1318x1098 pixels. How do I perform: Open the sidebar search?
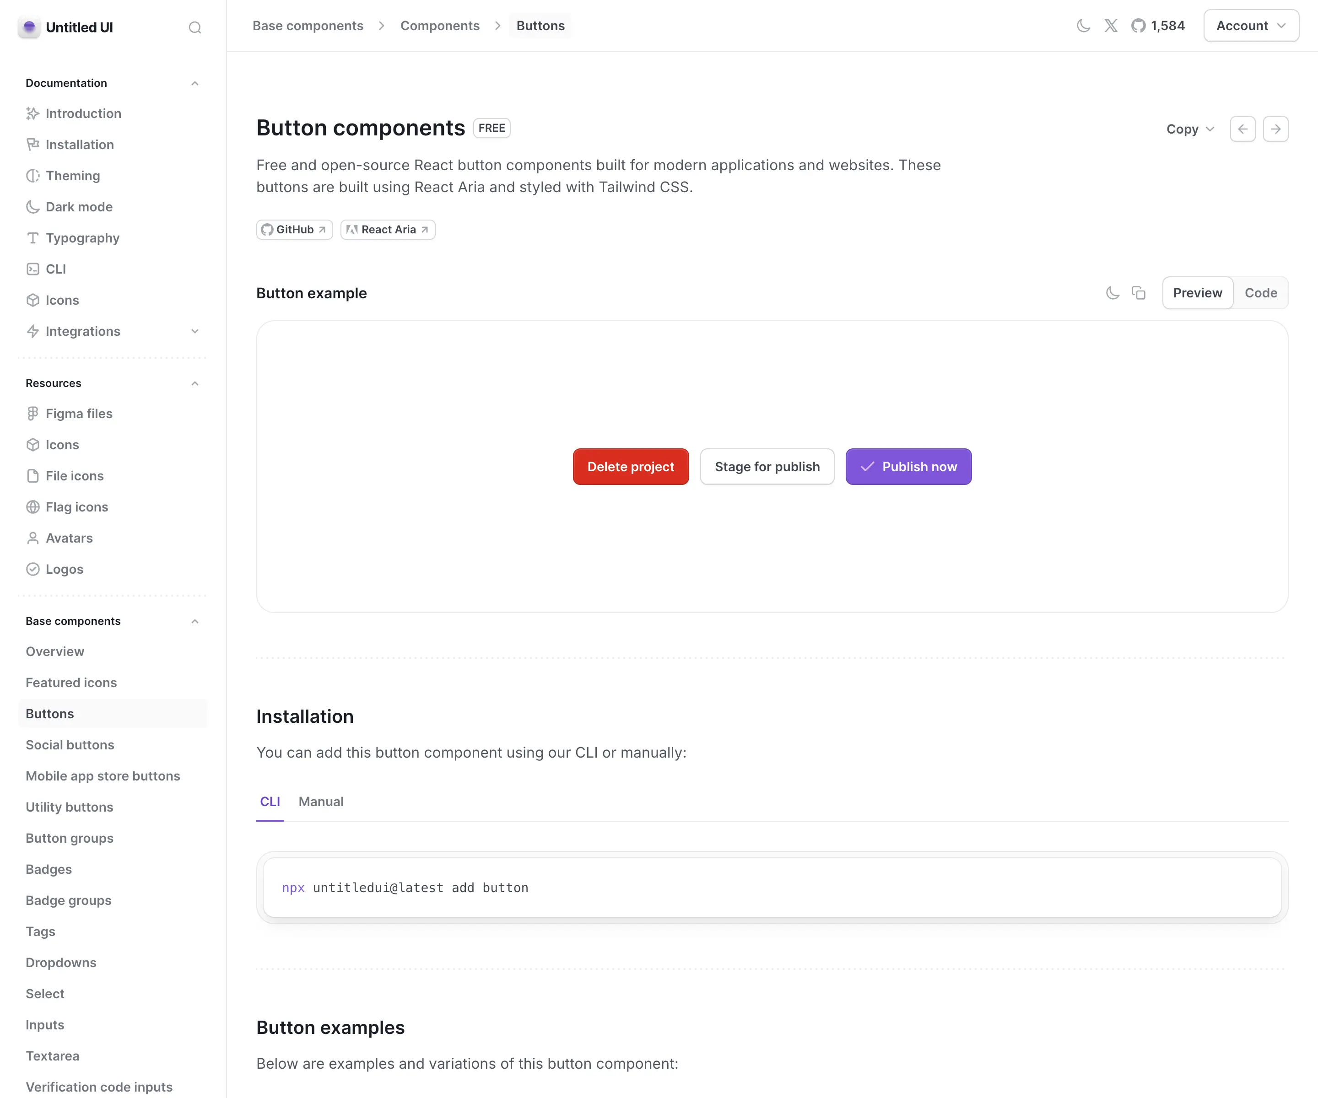click(194, 27)
